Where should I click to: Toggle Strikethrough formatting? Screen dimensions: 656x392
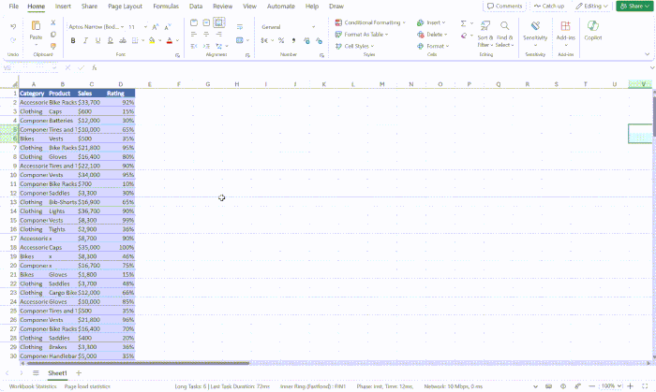(x=123, y=40)
